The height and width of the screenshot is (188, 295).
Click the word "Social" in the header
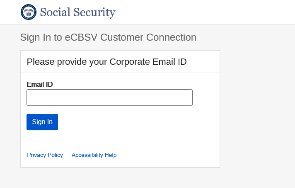pos(55,12)
